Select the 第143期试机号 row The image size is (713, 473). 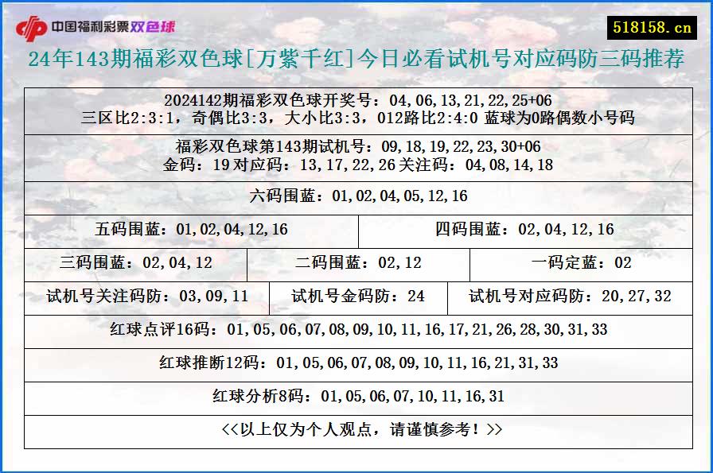356,146
